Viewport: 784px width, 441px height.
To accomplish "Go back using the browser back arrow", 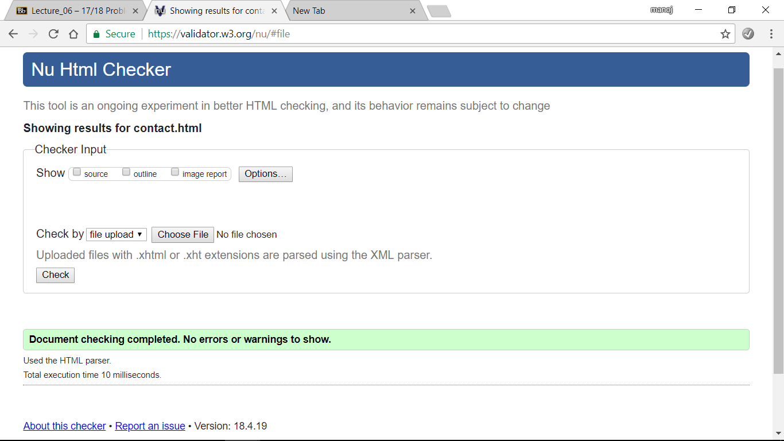I will (x=13, y=34).
